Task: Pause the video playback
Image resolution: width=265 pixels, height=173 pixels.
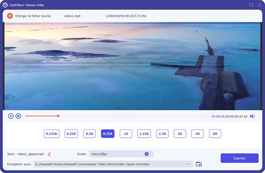Action: pos(11,116)
